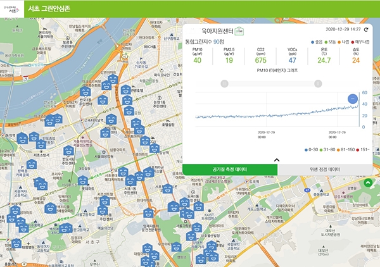Select the 습도 reading of 24
380x267 pixels.
(x=355, y=61)
